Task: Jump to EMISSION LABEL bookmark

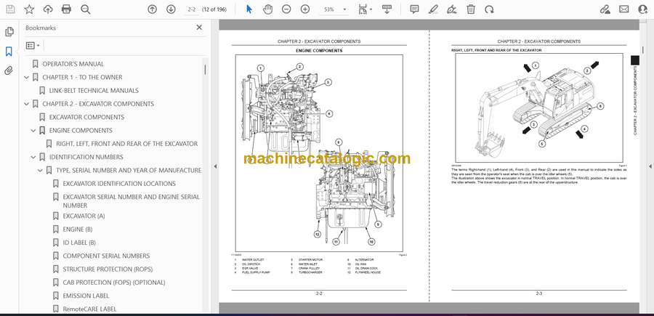Action: pyautogui.click(x=86, y=296)
